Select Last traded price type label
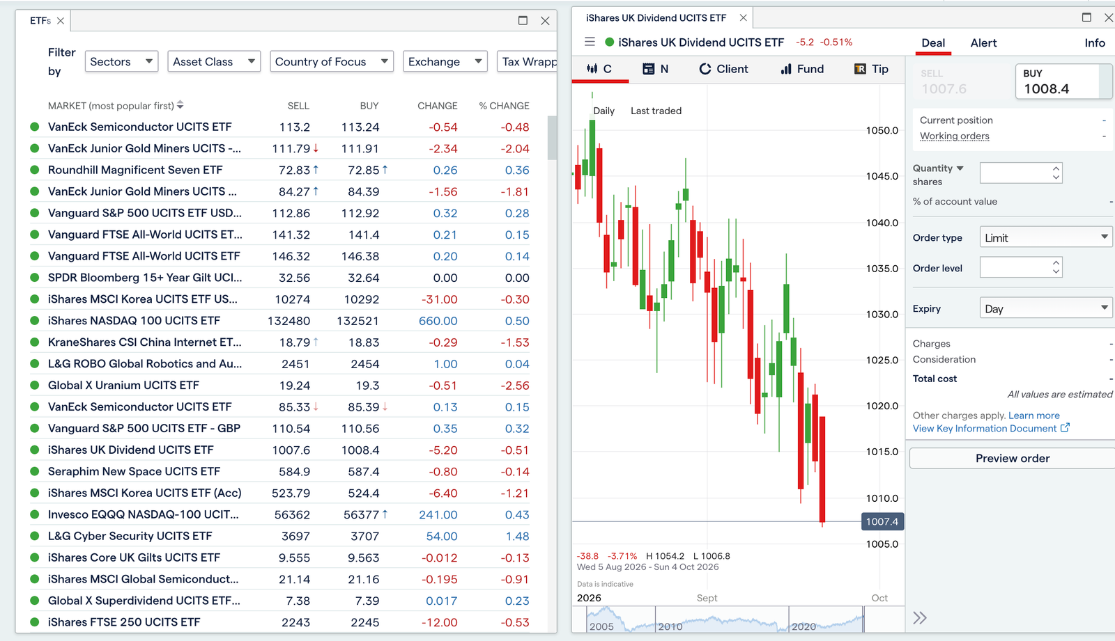 656,111
